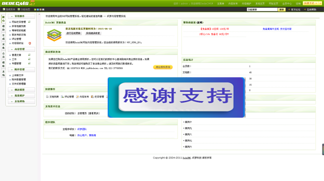This screenshot has width=324, height=181.
Task: Switch to the 生成 vertical tab
Action: click(3, 37)
